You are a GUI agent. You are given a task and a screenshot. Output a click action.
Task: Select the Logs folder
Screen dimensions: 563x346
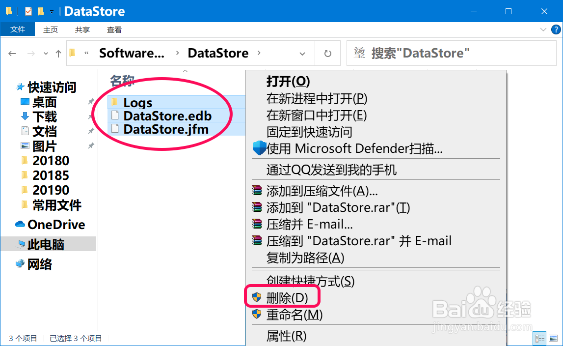click(138, 103)
